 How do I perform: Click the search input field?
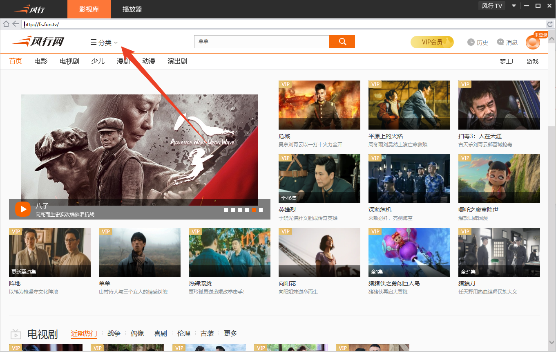coord(261,42)
